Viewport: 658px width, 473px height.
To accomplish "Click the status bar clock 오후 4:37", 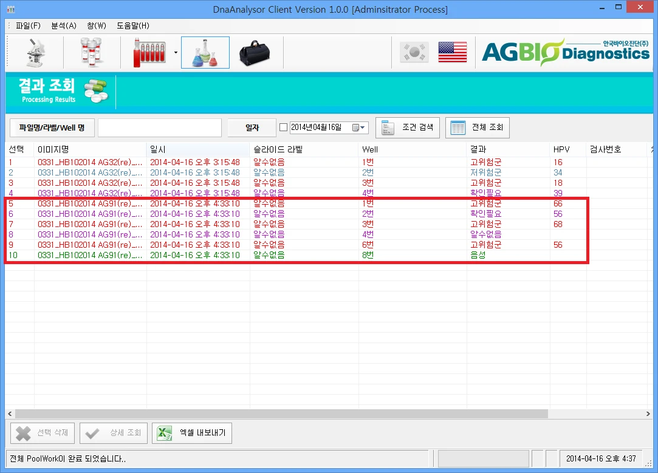I will coord(601,459).
